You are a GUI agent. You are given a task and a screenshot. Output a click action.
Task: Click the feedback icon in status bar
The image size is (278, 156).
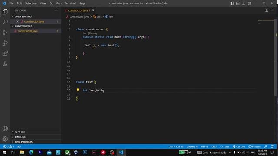(x=265, y=146)
